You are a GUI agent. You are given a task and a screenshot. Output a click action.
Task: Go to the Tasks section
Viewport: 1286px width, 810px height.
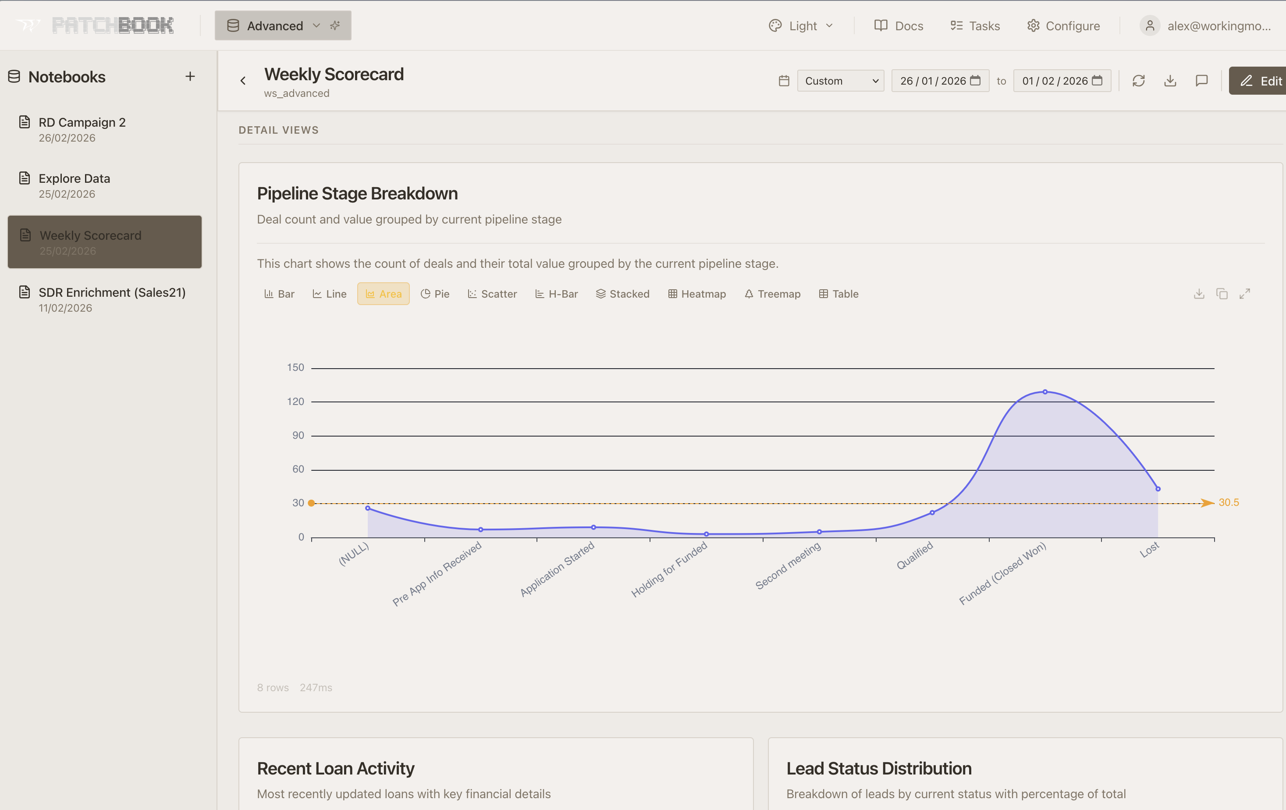(x=974, y=25)
